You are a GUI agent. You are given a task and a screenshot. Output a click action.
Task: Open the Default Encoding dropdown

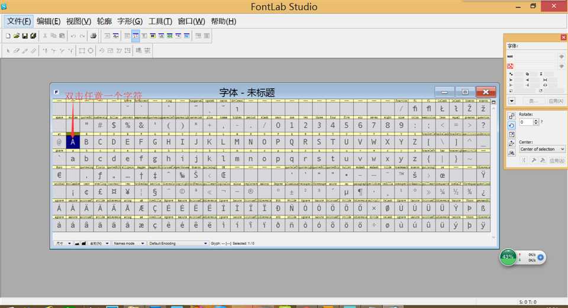[x=178, y=244]
